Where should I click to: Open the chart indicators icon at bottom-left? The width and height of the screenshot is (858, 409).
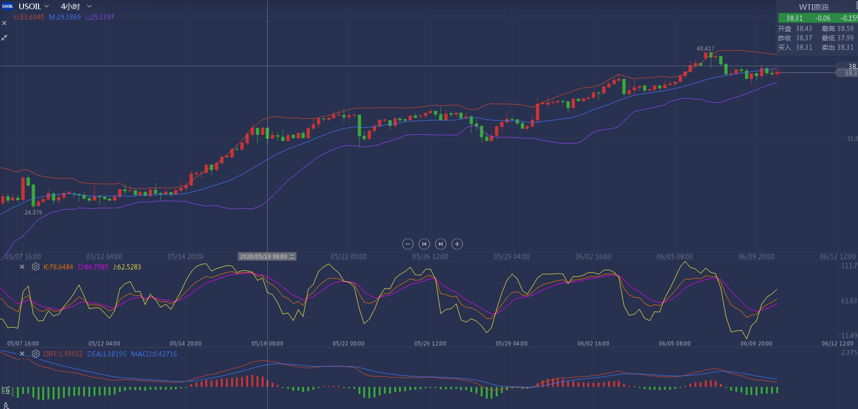(6, 390)
